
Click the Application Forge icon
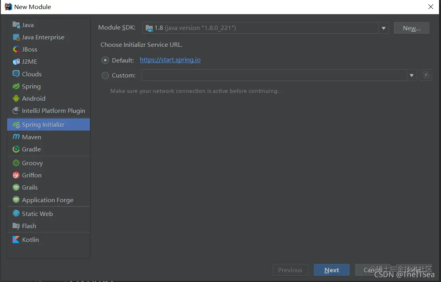pyautogui.click(x=16, y=200)
